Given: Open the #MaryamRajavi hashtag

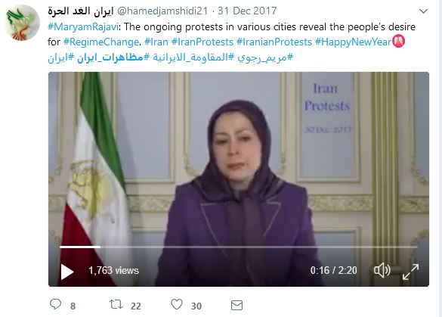Looking at the screenshot, I should coord(83,26).
